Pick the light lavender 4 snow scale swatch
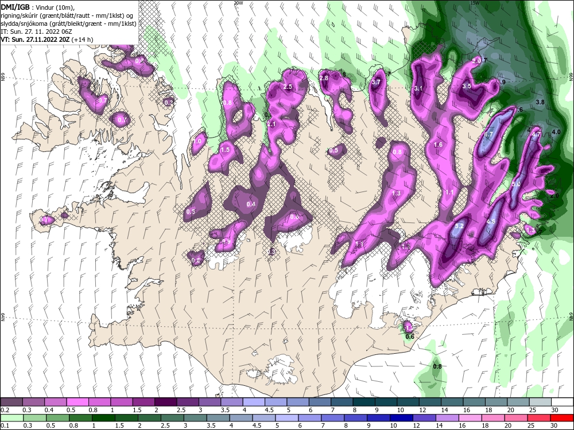The width and height of the screenshot is (574, 430). [254, 402]
